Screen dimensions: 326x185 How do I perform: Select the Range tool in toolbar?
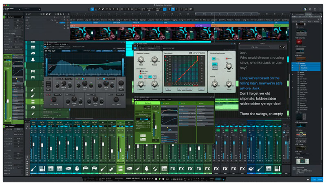pyautogui.click(x=96, y=9)
